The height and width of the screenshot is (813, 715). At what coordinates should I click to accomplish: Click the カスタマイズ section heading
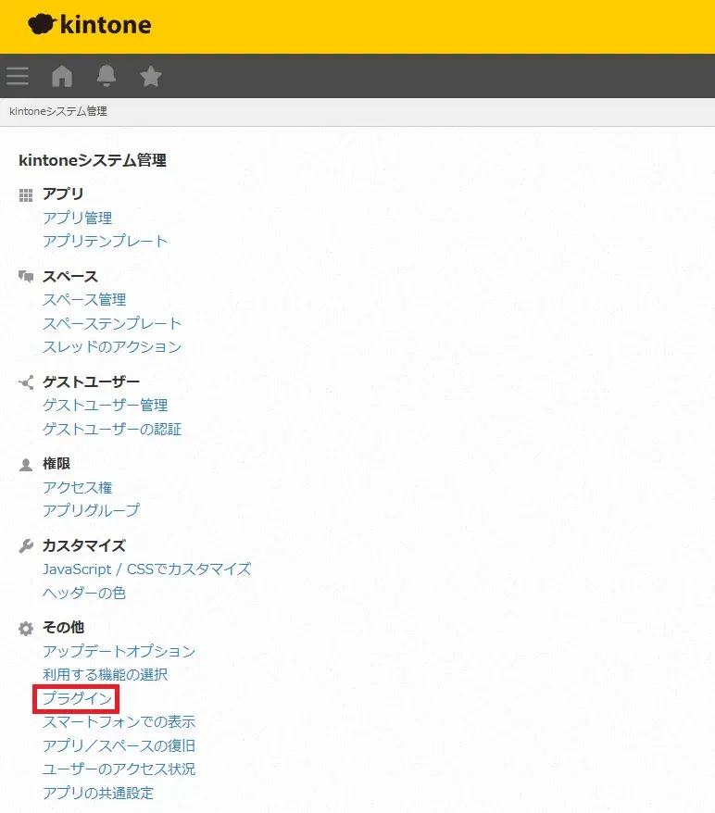(x=84, y=545)
